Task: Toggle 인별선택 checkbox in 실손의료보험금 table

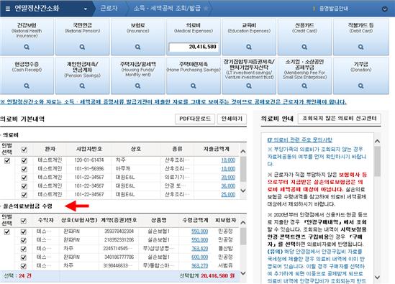Action: 6,232
